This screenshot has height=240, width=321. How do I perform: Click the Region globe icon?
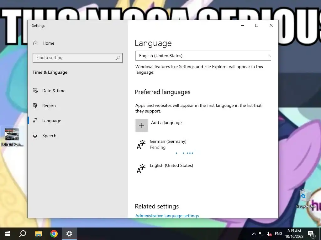35,105
